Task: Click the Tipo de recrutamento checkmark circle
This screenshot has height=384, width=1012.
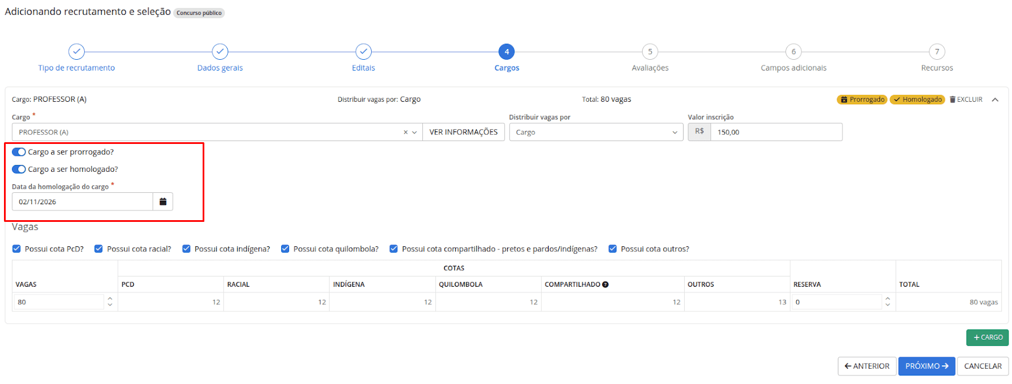Action: coord(76,52)
